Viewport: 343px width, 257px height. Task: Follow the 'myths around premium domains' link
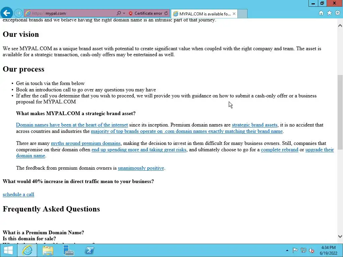click(x=86, y=143)
